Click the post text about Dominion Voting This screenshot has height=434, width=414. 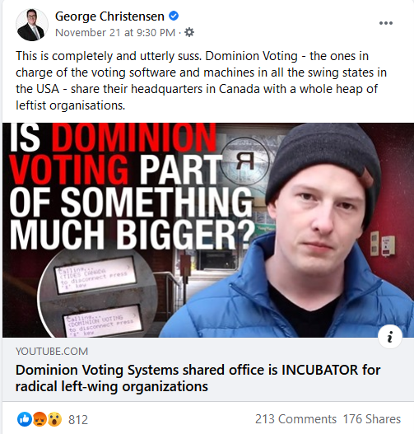[x=201, y=81]
